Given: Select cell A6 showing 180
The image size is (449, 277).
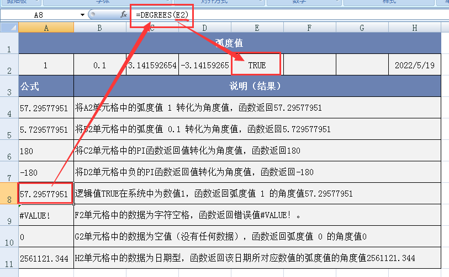Looking at the screenshot, I should pyautogui.click(x=46, y=150).
